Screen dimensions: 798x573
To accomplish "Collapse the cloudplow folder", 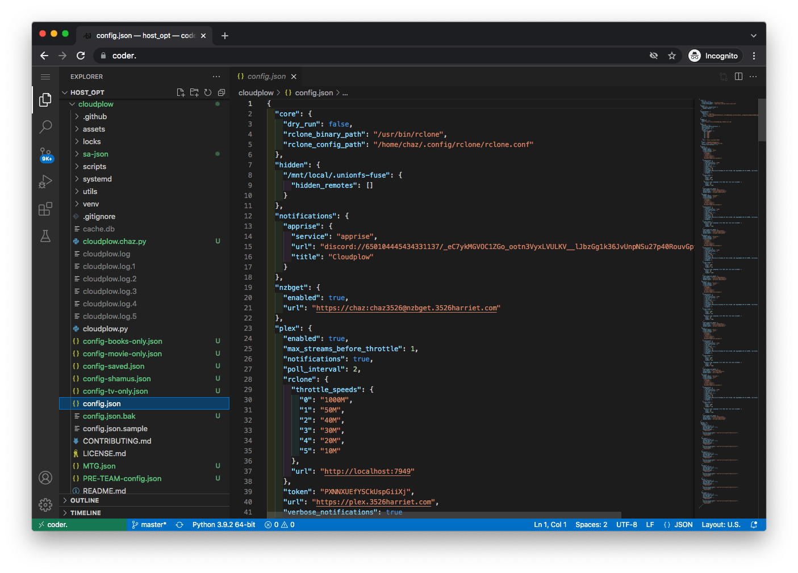I will tap(95, 104).
